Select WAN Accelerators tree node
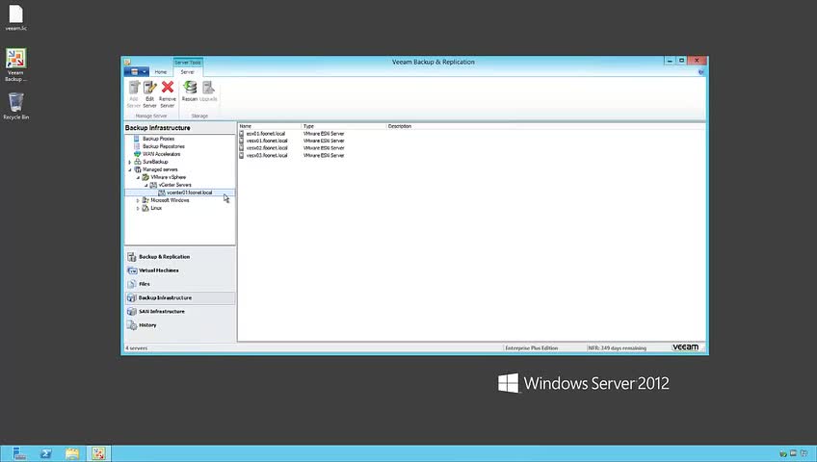Screen dimensions: 817x462 pos(162,154)
